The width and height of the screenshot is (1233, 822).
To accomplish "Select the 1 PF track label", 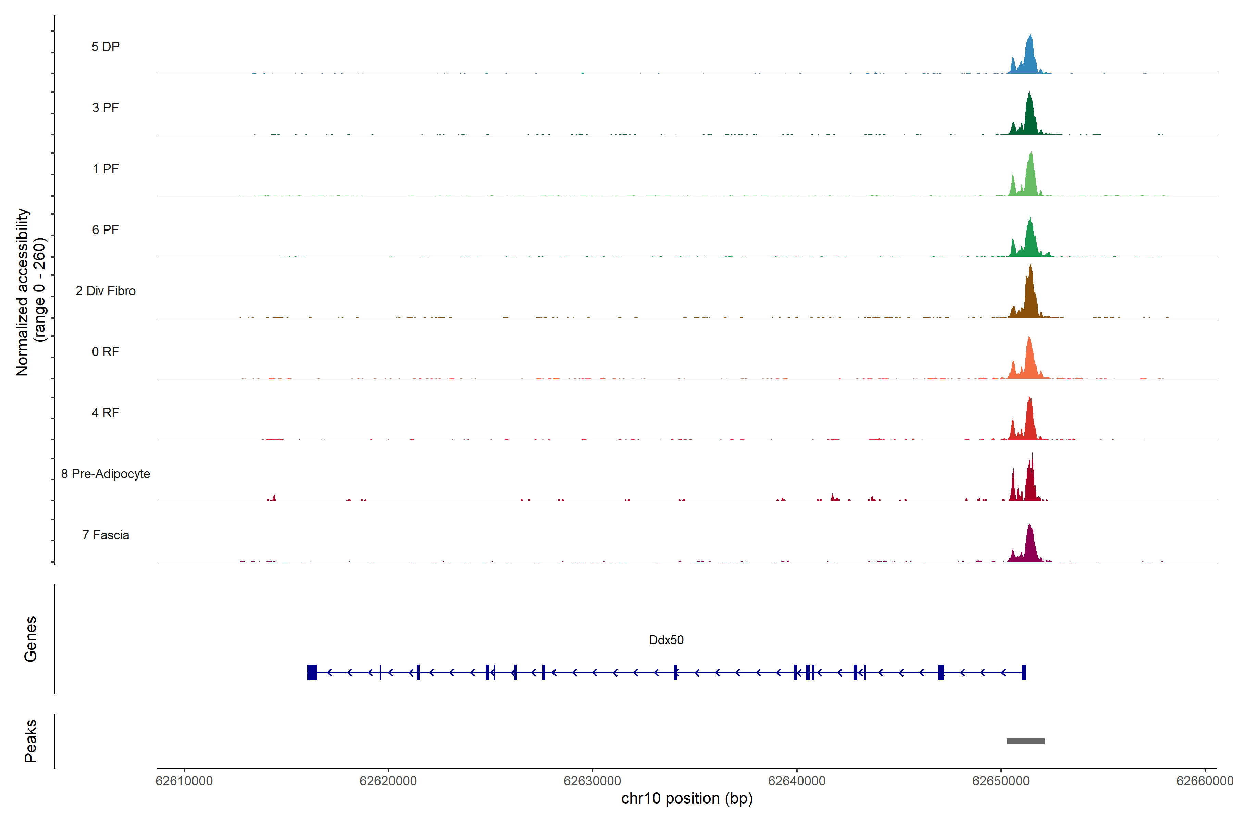I will pyautogui.click(x=105, y=169).
